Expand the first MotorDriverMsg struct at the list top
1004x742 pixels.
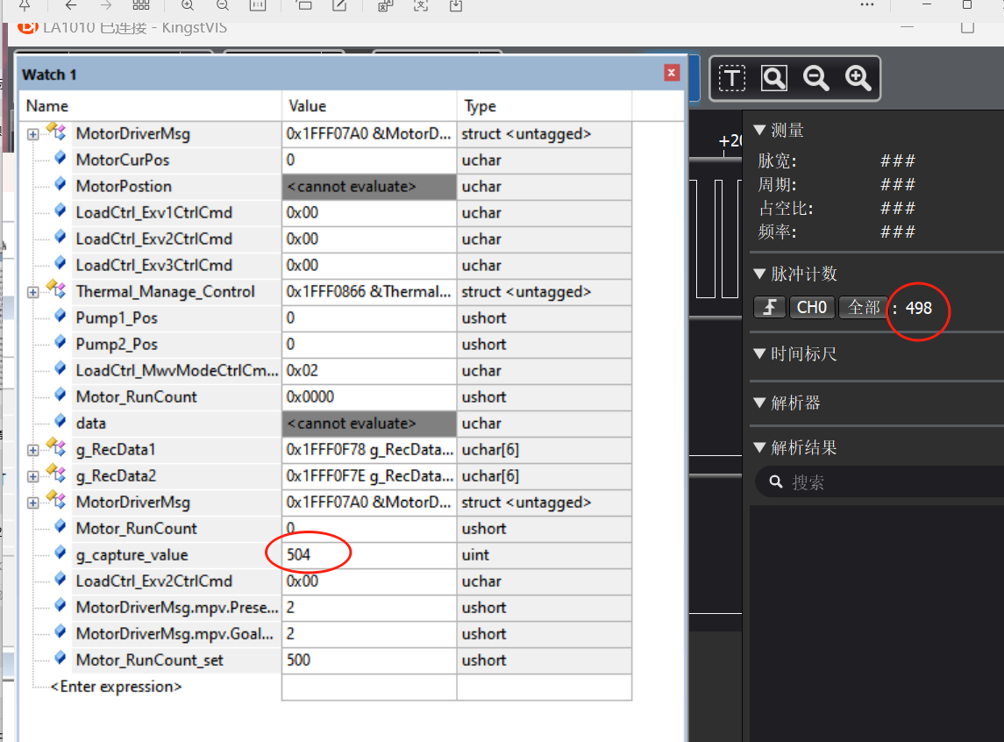(x=32, y=134)
